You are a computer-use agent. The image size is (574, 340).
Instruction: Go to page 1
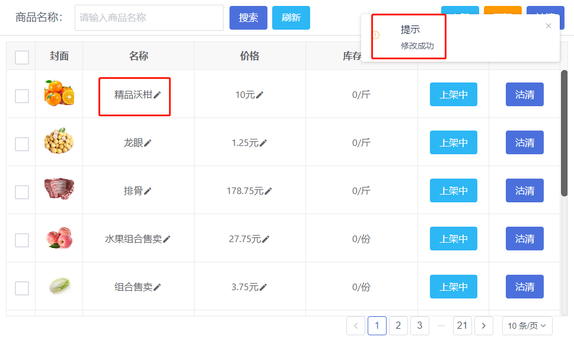click(x=377, y=326)
